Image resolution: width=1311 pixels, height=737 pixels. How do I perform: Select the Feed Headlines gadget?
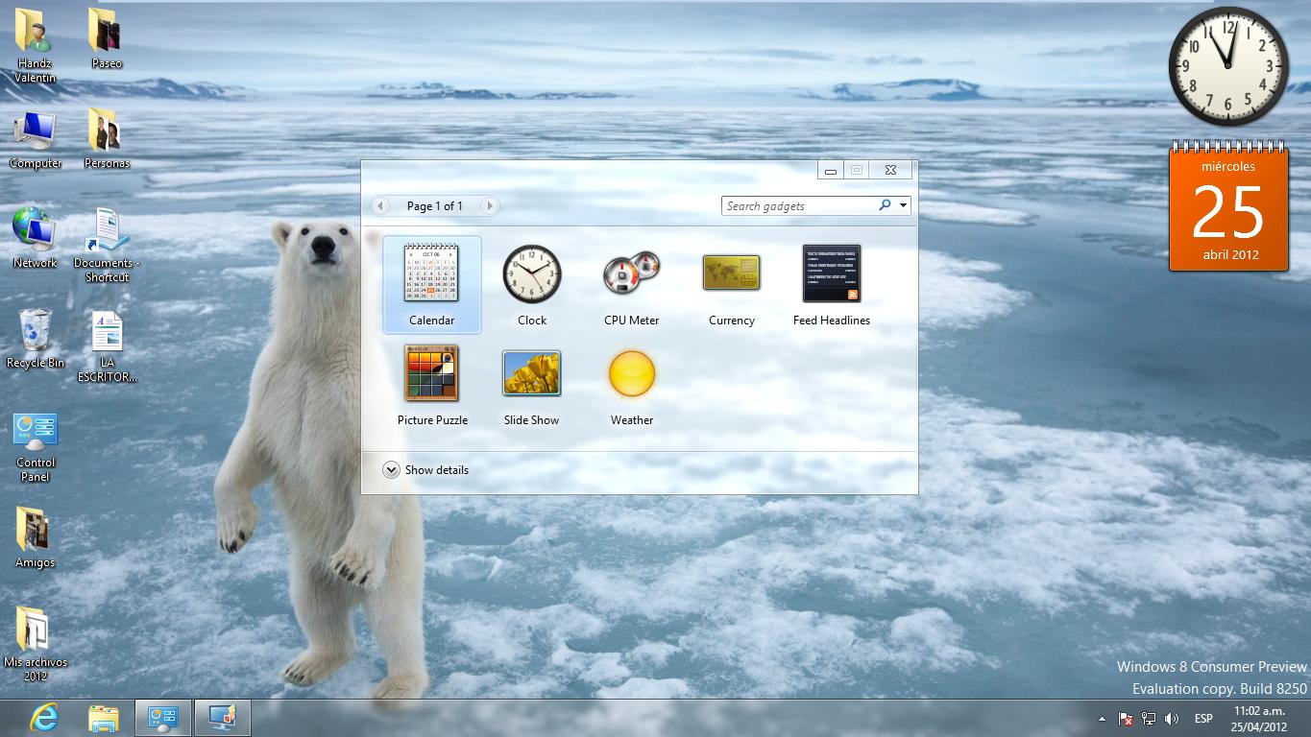(831, 274)
